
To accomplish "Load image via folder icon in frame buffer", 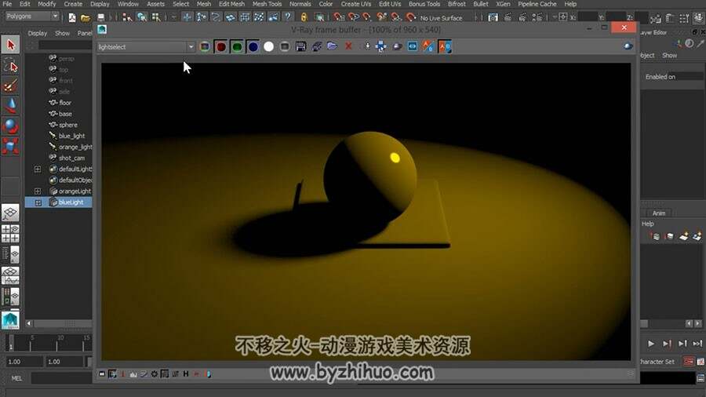I will (x=333, y=46).
